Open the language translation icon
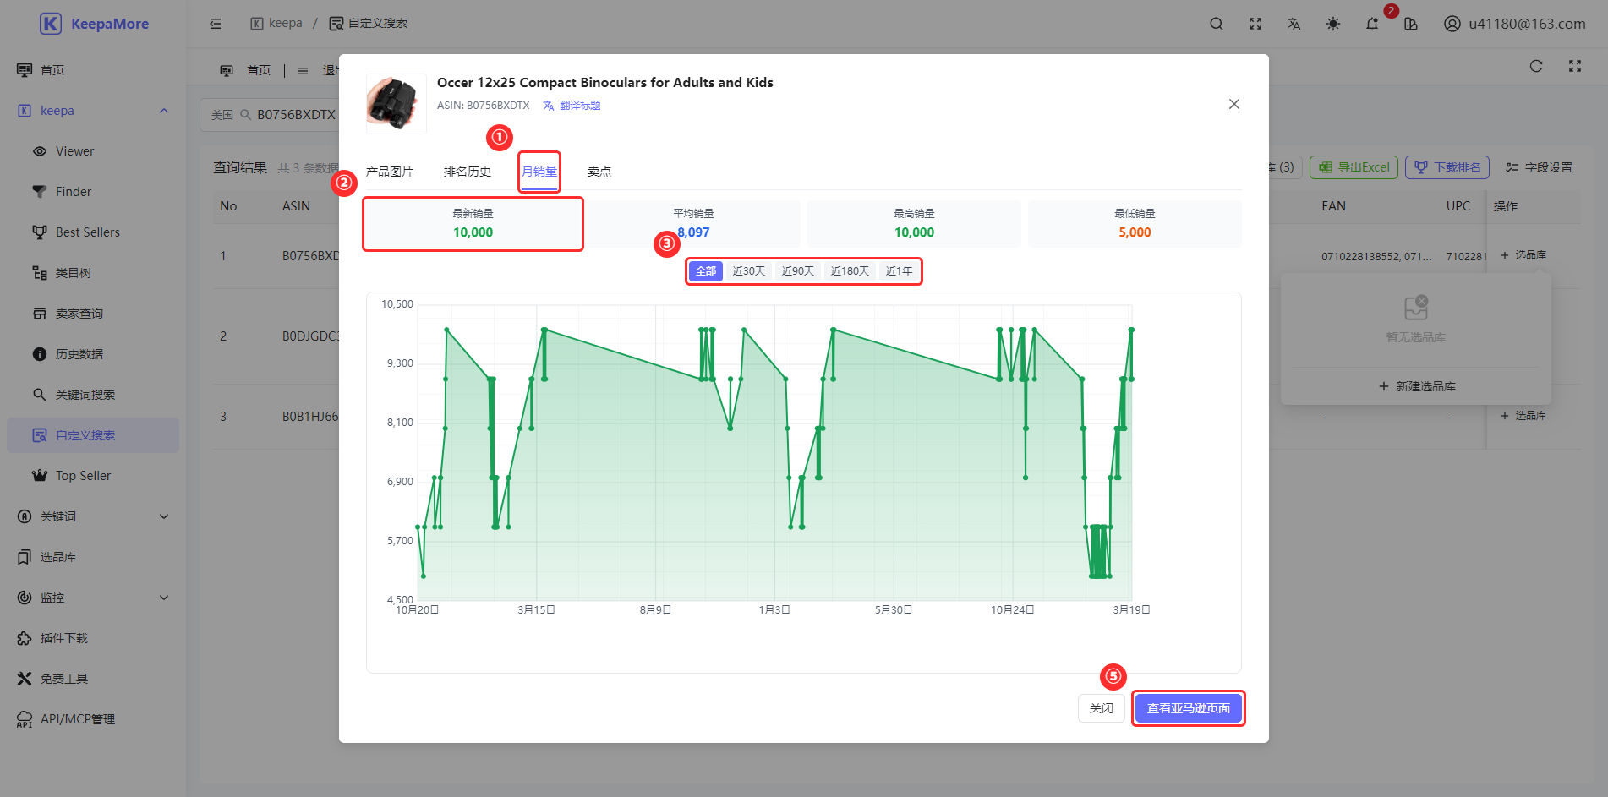Image resolution: width=1608 pixels, height=797 pixels. point(1294,24)
